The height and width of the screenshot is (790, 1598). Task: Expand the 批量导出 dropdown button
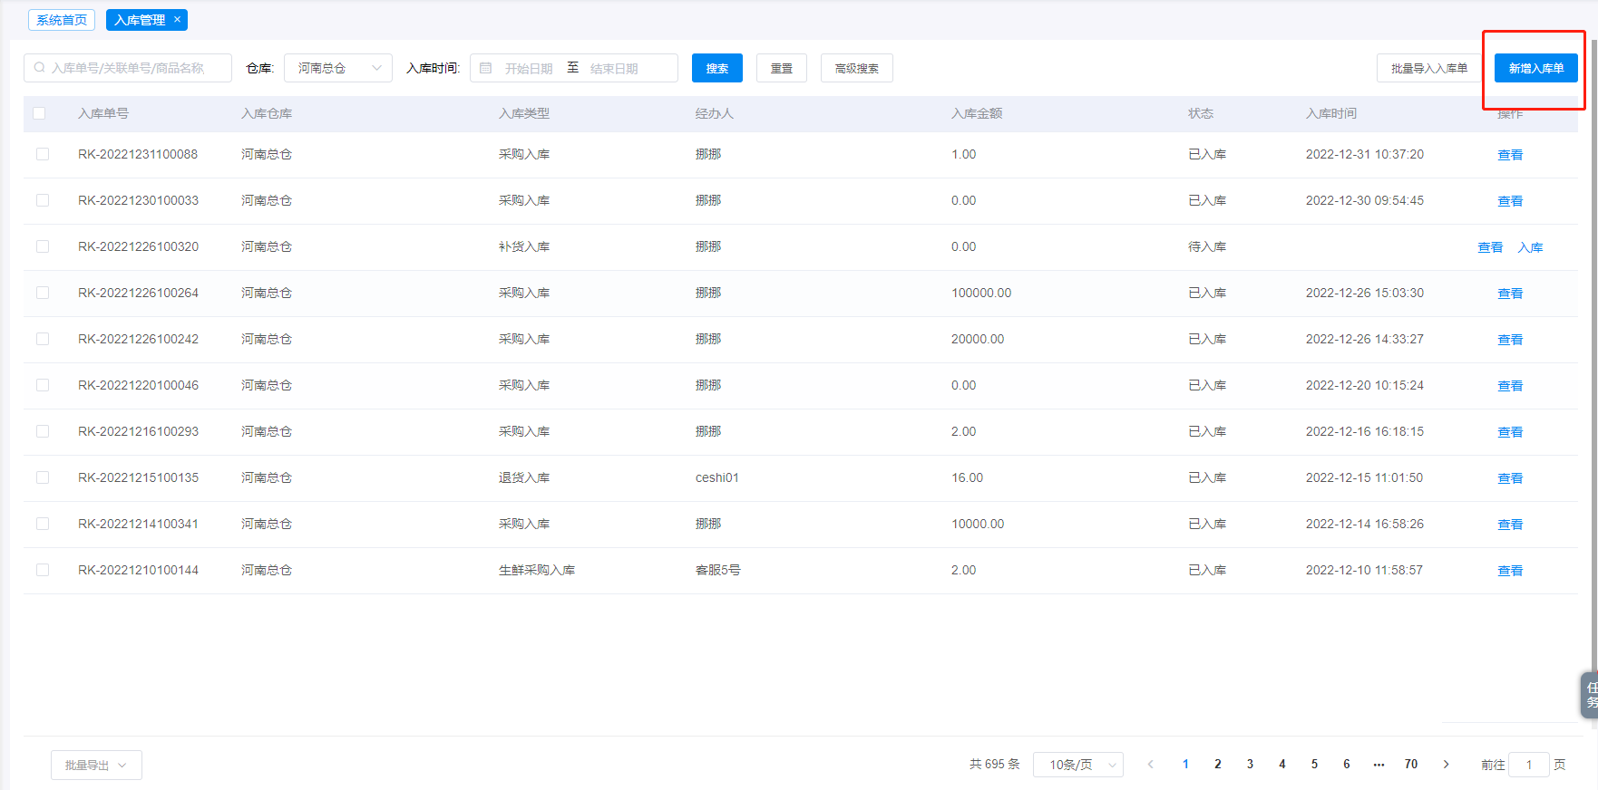[x=96, y=766]
